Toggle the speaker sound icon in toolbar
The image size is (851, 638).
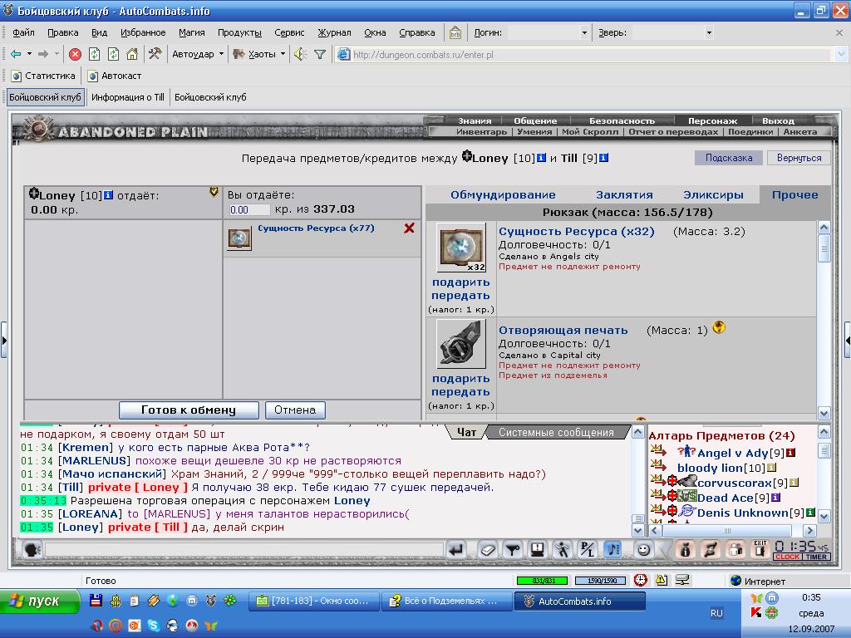pos(300,54)
